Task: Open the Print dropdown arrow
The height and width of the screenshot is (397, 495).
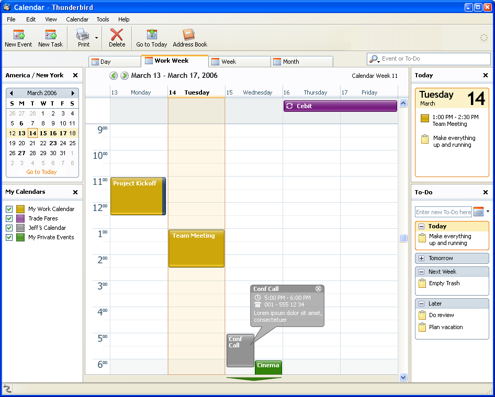Action: click(x=96, y=38)
